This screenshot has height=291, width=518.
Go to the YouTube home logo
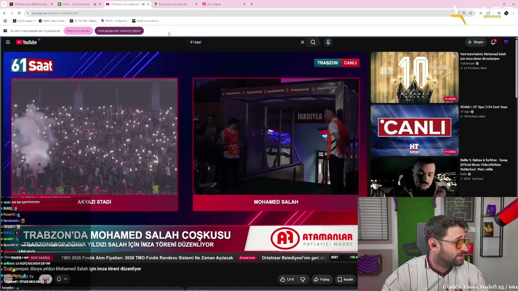(x=27, y=42)
